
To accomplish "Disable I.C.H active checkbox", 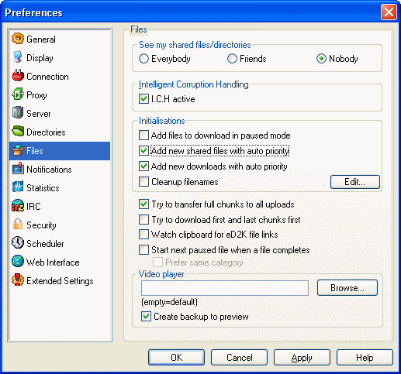I will 143,99.
